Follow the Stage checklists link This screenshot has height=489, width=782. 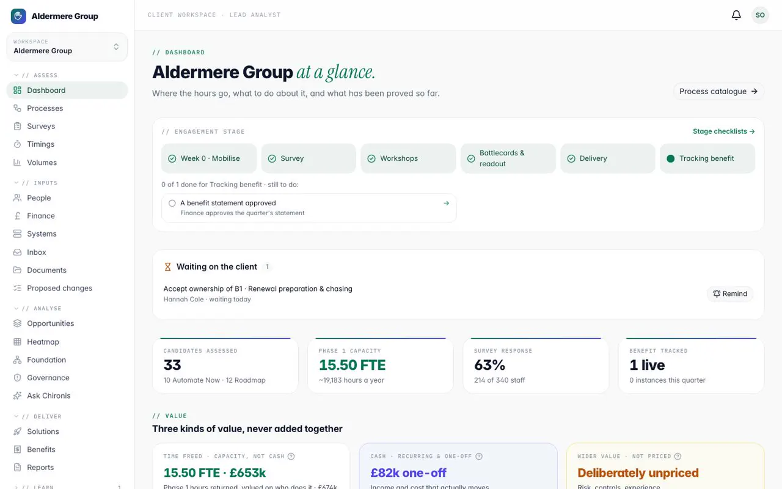[724, 131]
